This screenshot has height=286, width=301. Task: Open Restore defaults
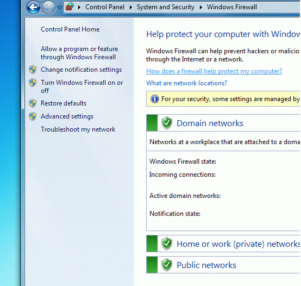point(64,103)
